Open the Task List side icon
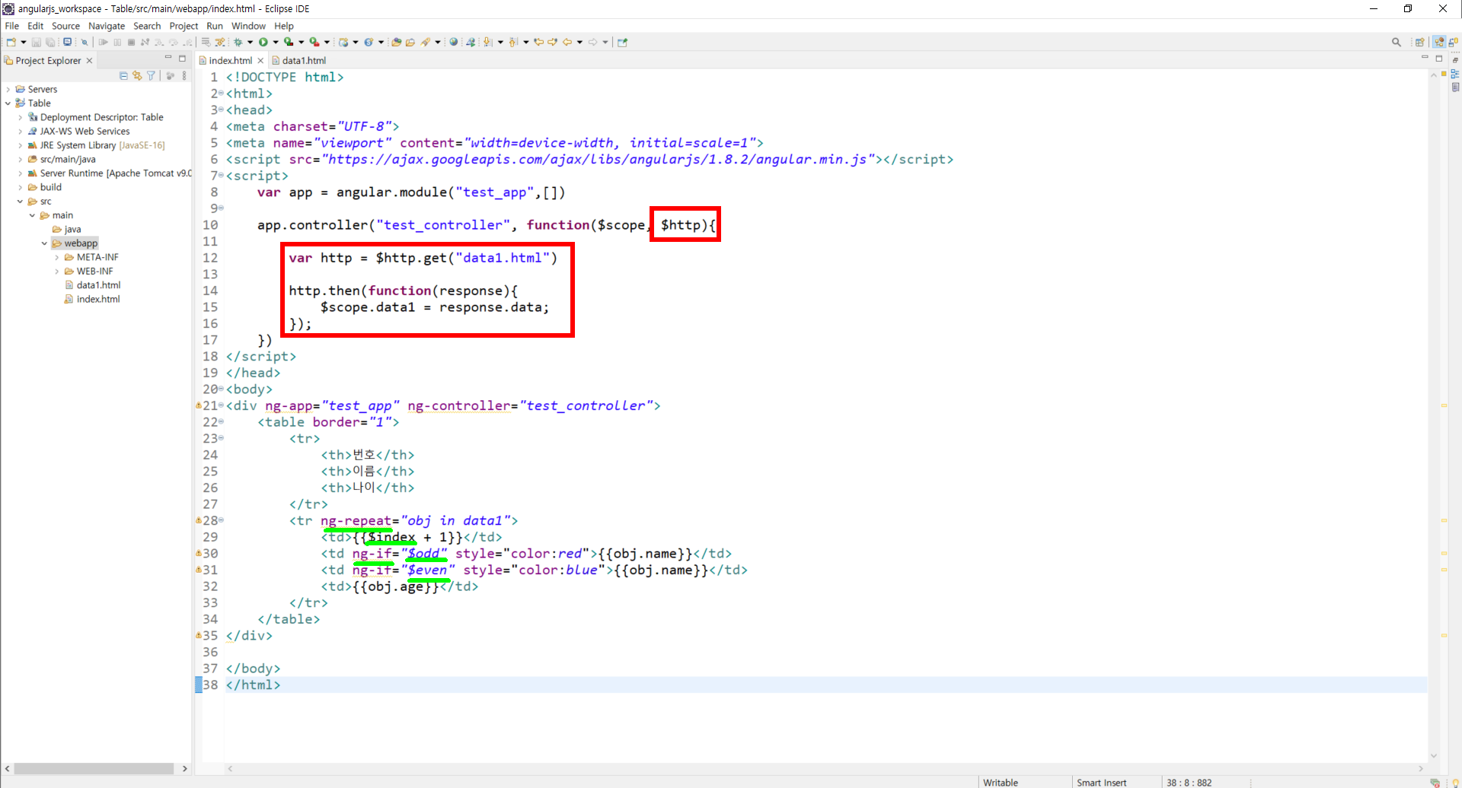 [x=1455, y=87]
